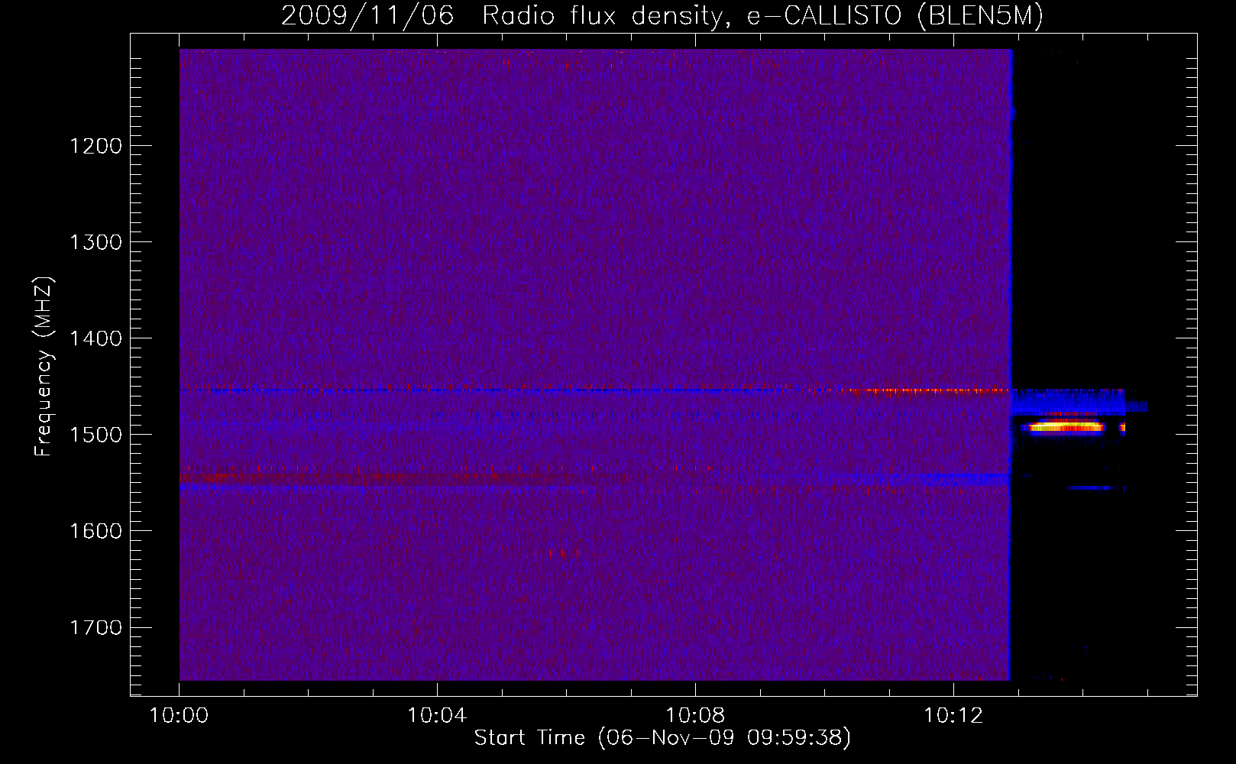The width and height of the screenshot is (1236, 764).
Task: Click the 10:12 time tick label
Action: tap(953, 716)
